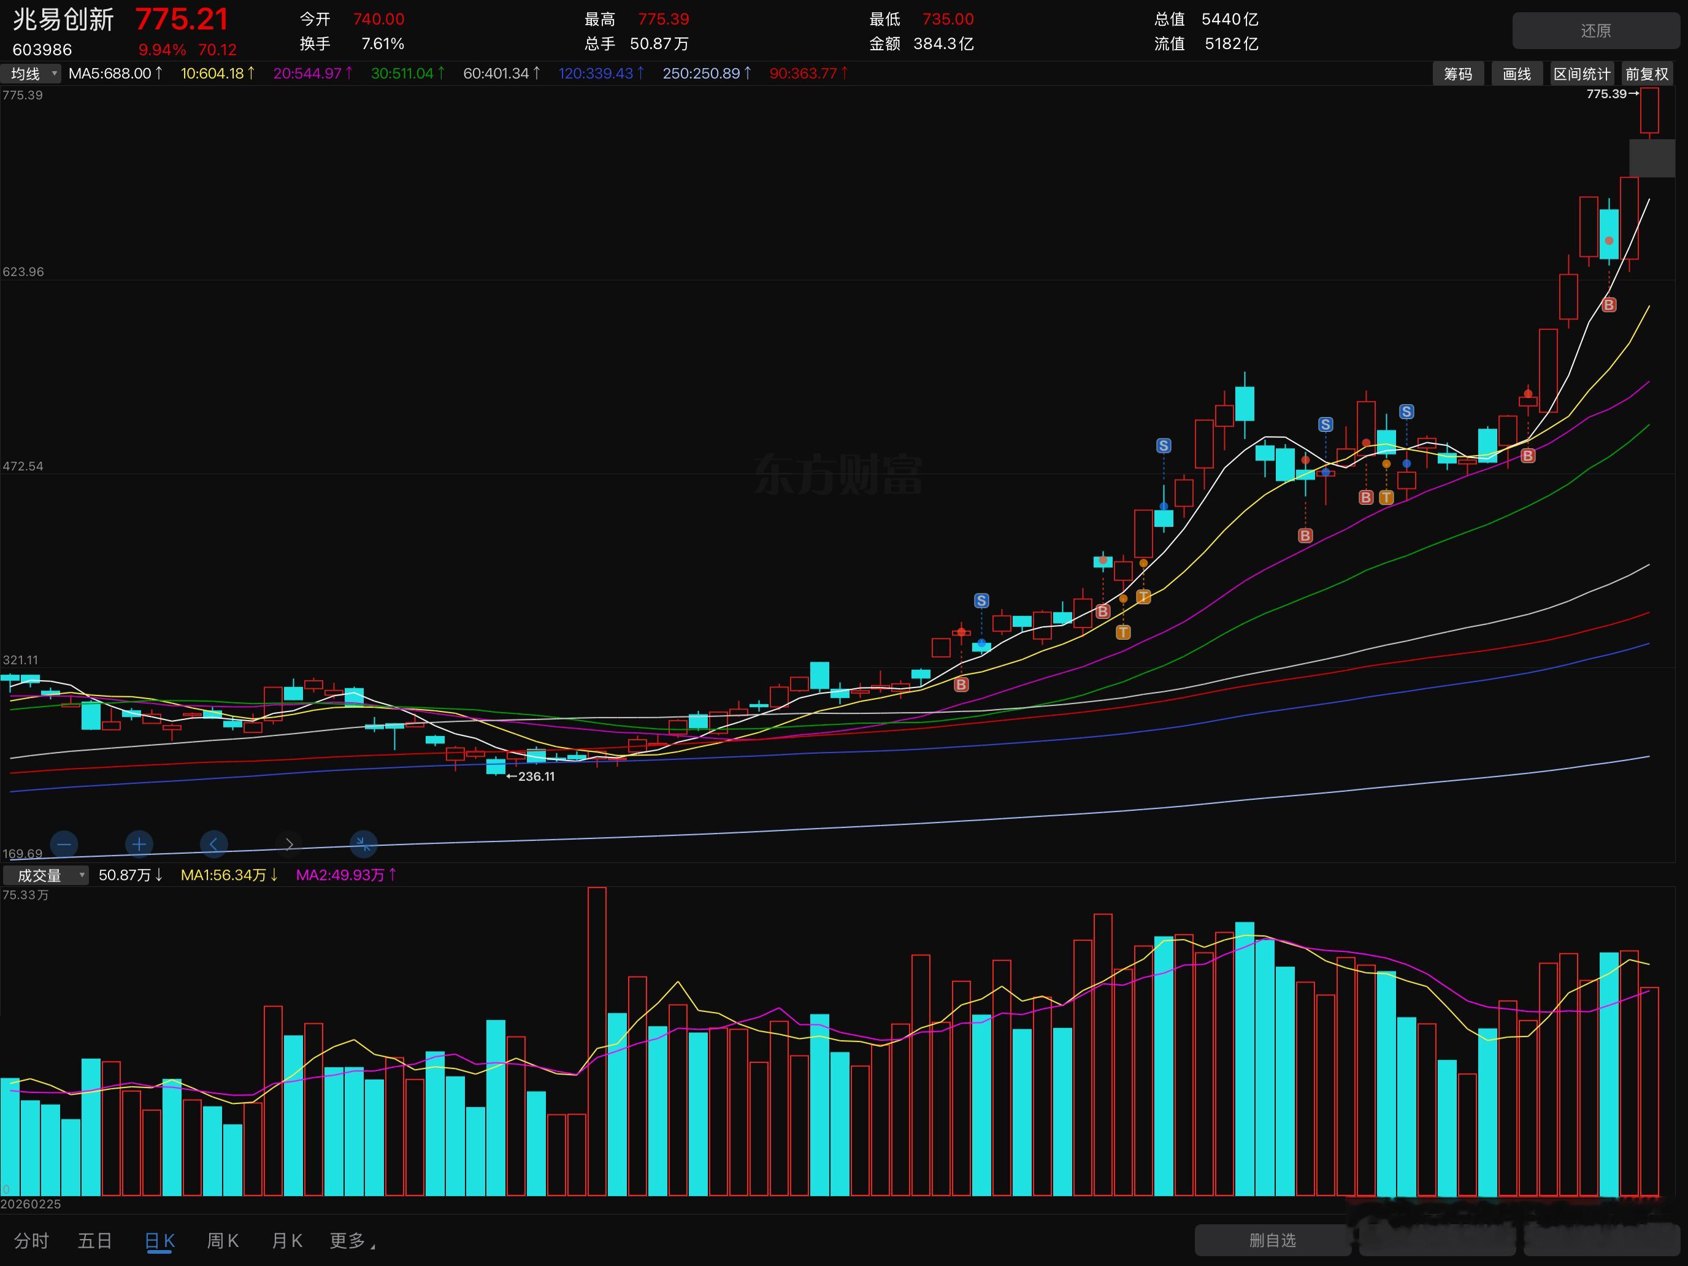
Task: Tap the blue 120:339.43 moving average label
Action: (x=601, y=73)
